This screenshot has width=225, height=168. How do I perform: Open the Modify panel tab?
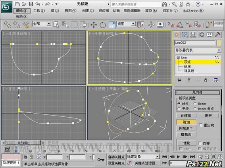click(x=185, y=35)
